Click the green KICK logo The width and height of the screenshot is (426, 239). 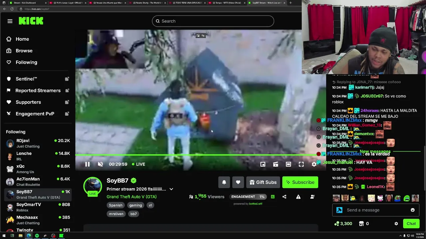click(31, 21)
